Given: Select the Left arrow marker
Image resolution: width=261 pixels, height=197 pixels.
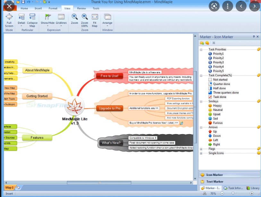Looking at the screenshot, I should 210,140.
